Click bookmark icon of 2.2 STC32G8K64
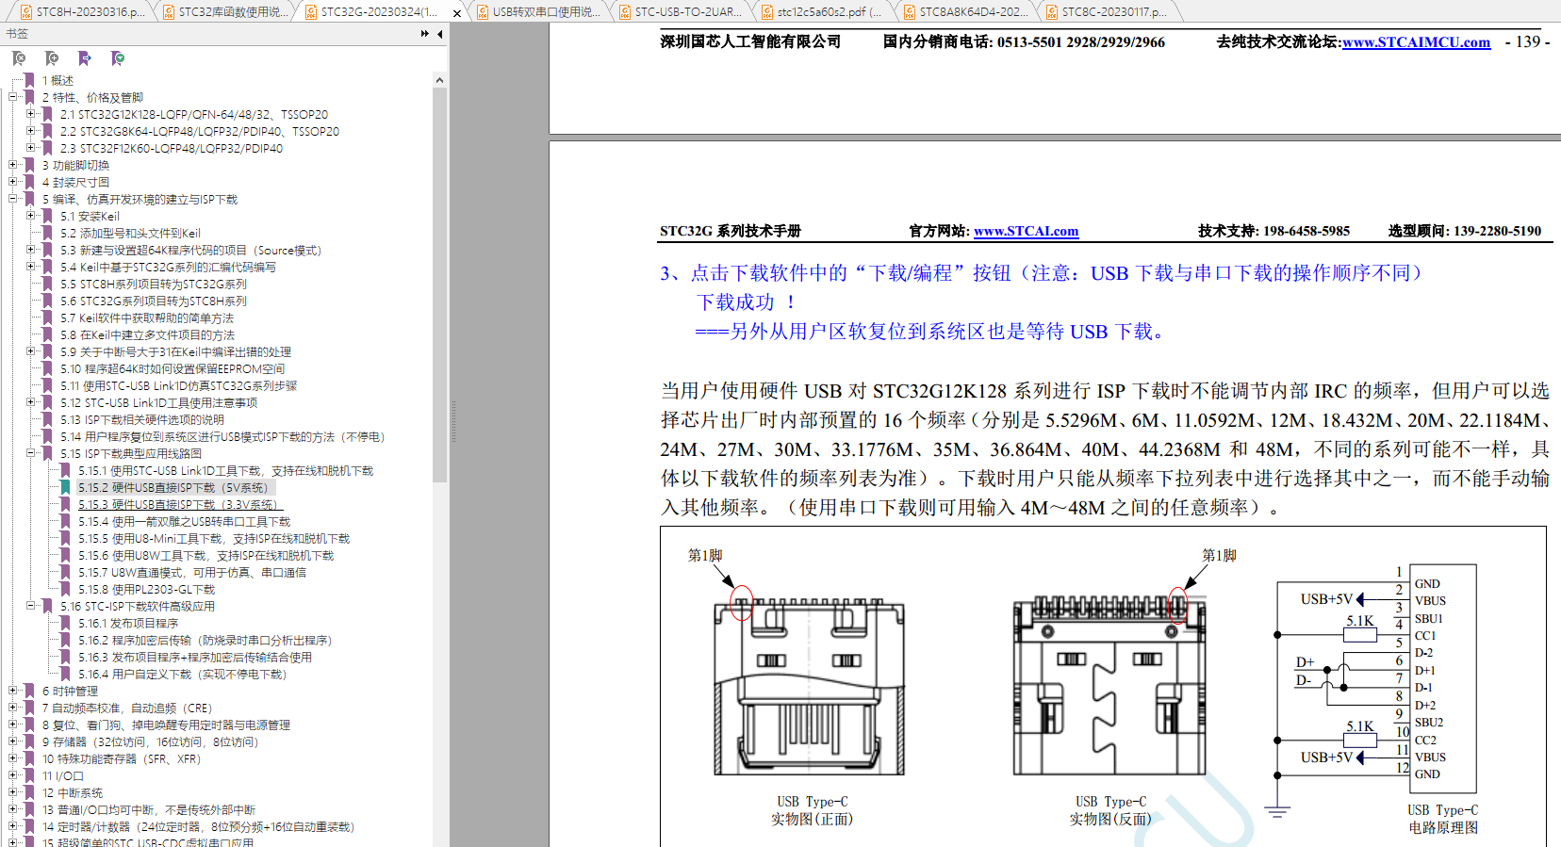 48,131
